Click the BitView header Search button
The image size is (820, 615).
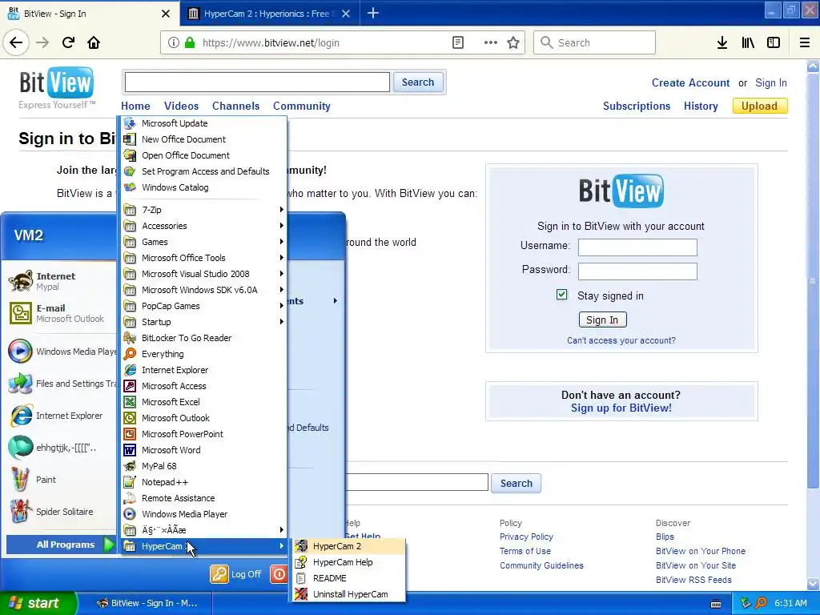(418, 82)
